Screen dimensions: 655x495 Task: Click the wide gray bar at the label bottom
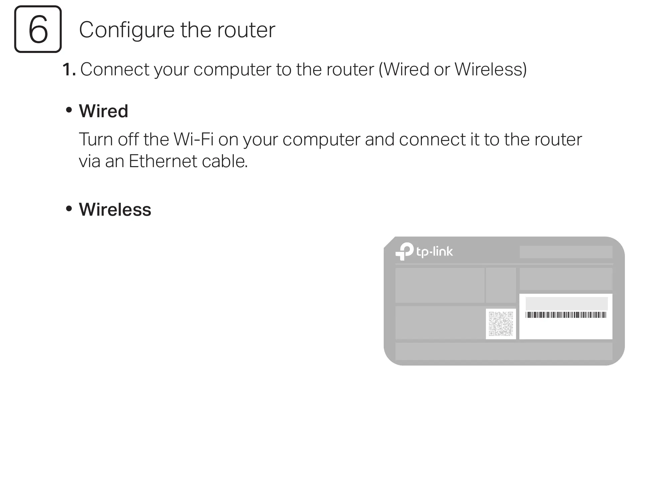point(504,351)
